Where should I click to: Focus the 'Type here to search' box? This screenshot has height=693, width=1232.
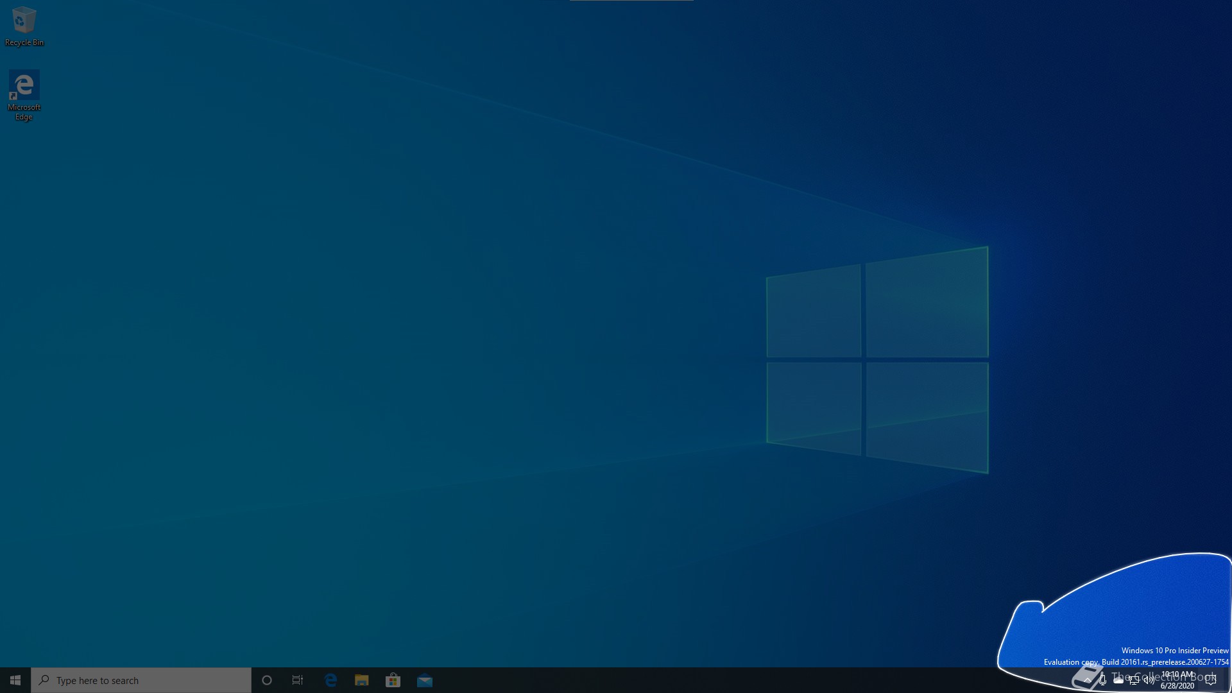tap(141, 680)
